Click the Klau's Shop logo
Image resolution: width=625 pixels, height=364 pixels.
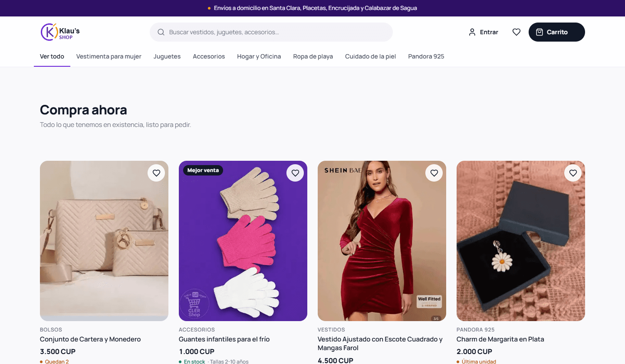click(60, 32)
